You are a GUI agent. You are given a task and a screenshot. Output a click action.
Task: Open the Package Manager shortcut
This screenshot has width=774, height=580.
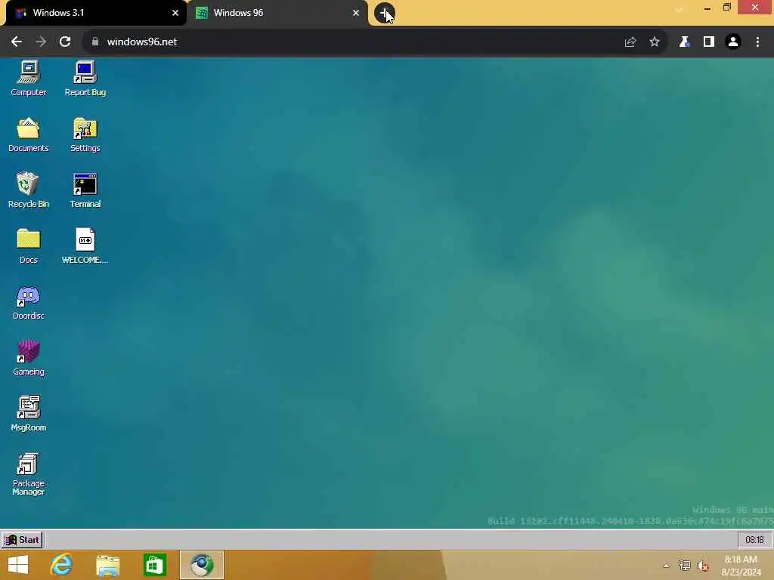tap(28, 474)
